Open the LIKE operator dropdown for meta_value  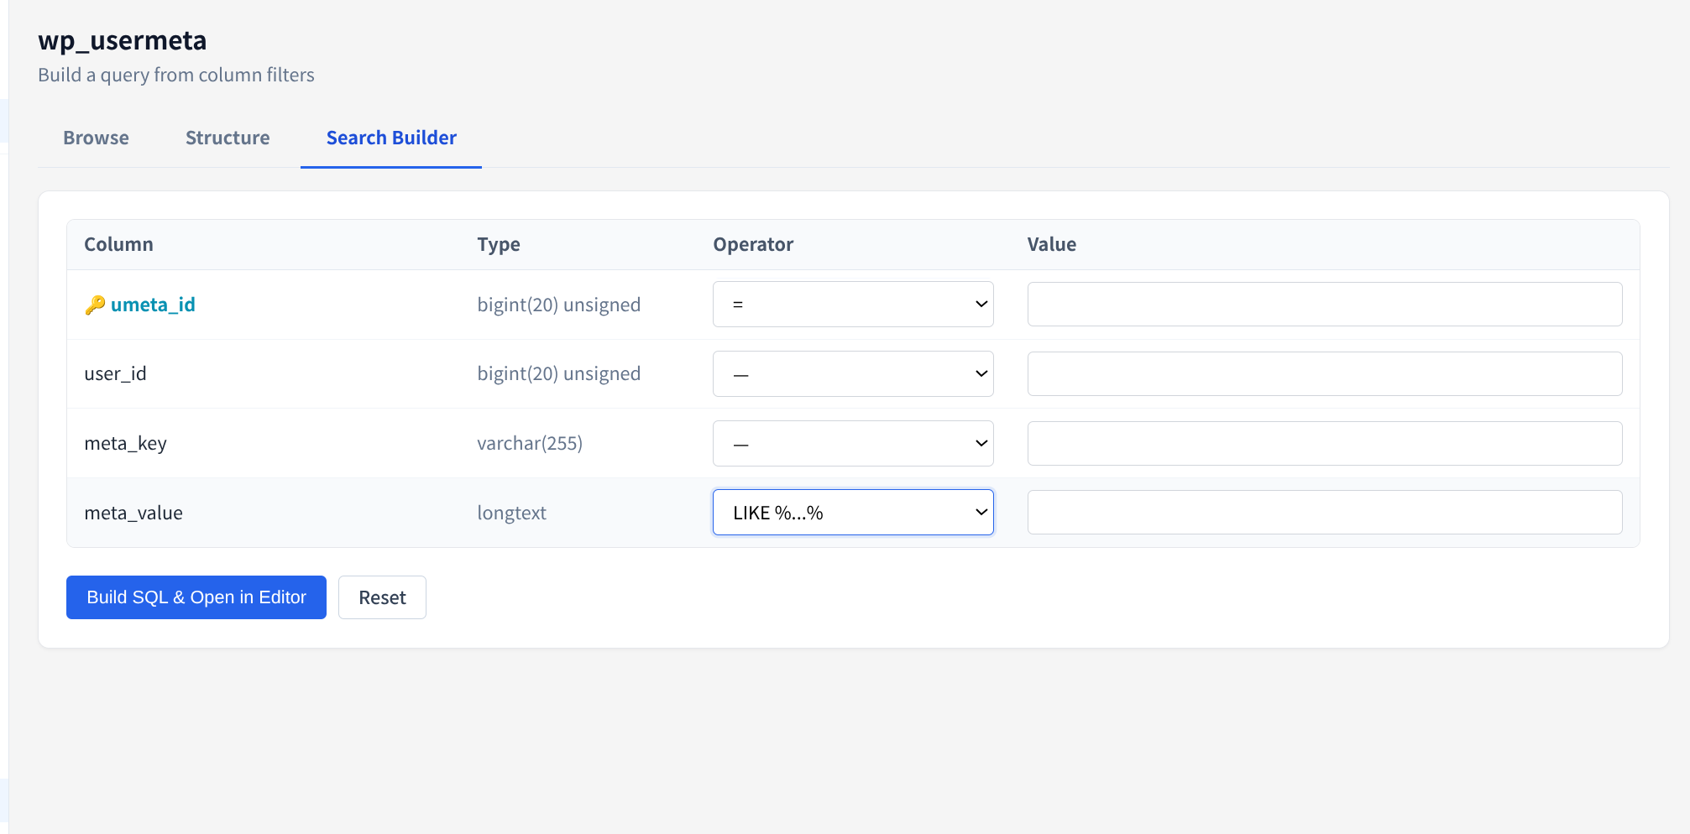click(x=852, y=512)
